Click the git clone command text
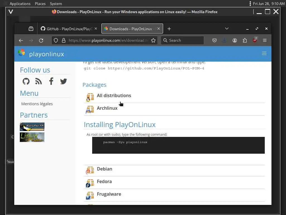Viewport: 286px width, 215px height. tap(144, 68)
